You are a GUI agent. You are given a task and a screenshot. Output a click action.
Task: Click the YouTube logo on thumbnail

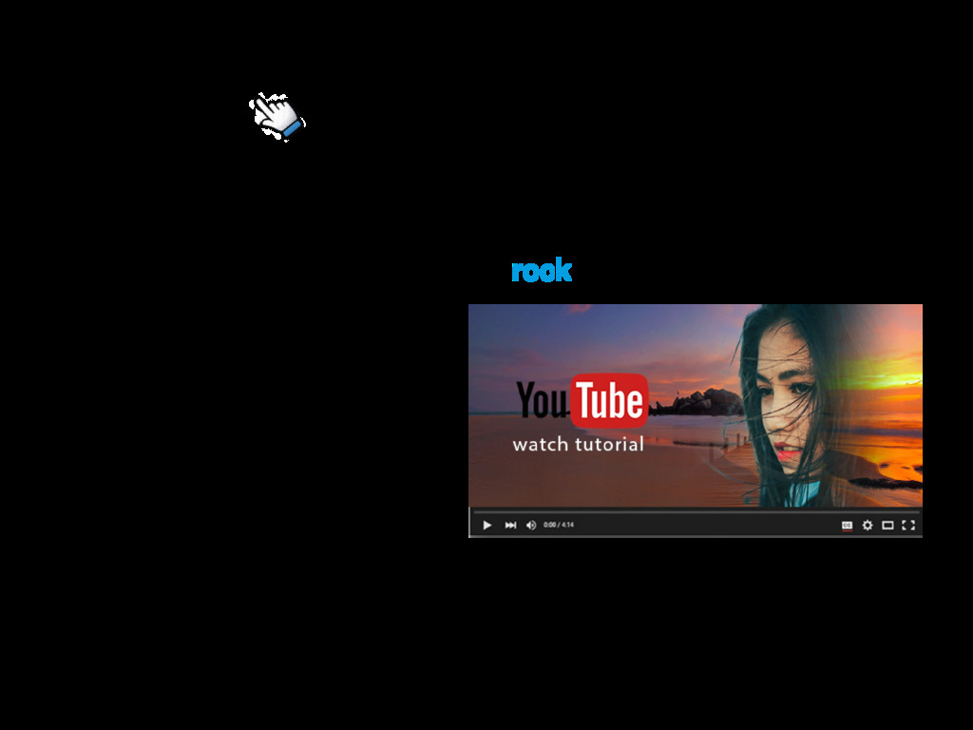coord(582,401)
